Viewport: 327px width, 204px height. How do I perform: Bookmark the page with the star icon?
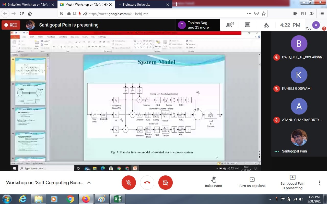click(264, 13)
